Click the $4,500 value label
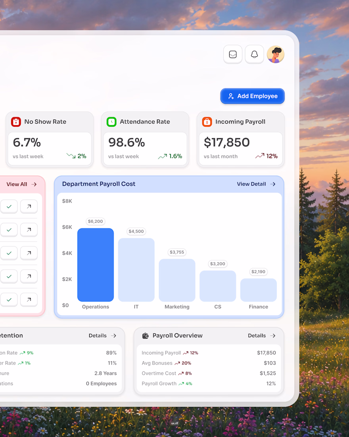The width and height of the screenshot is (349, 437). click(136, 231)
